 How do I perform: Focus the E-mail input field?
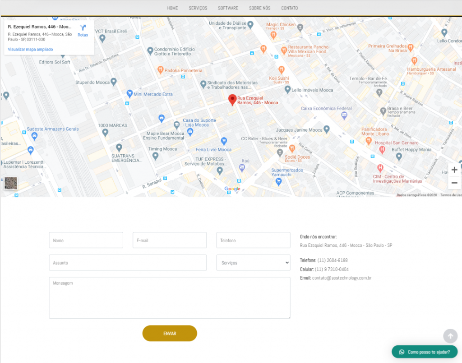pos(170,240)
